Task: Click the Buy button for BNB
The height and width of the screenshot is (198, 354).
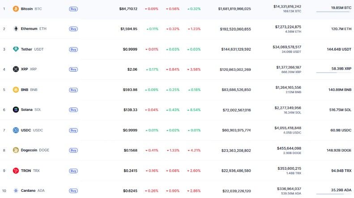Action: 73,90
